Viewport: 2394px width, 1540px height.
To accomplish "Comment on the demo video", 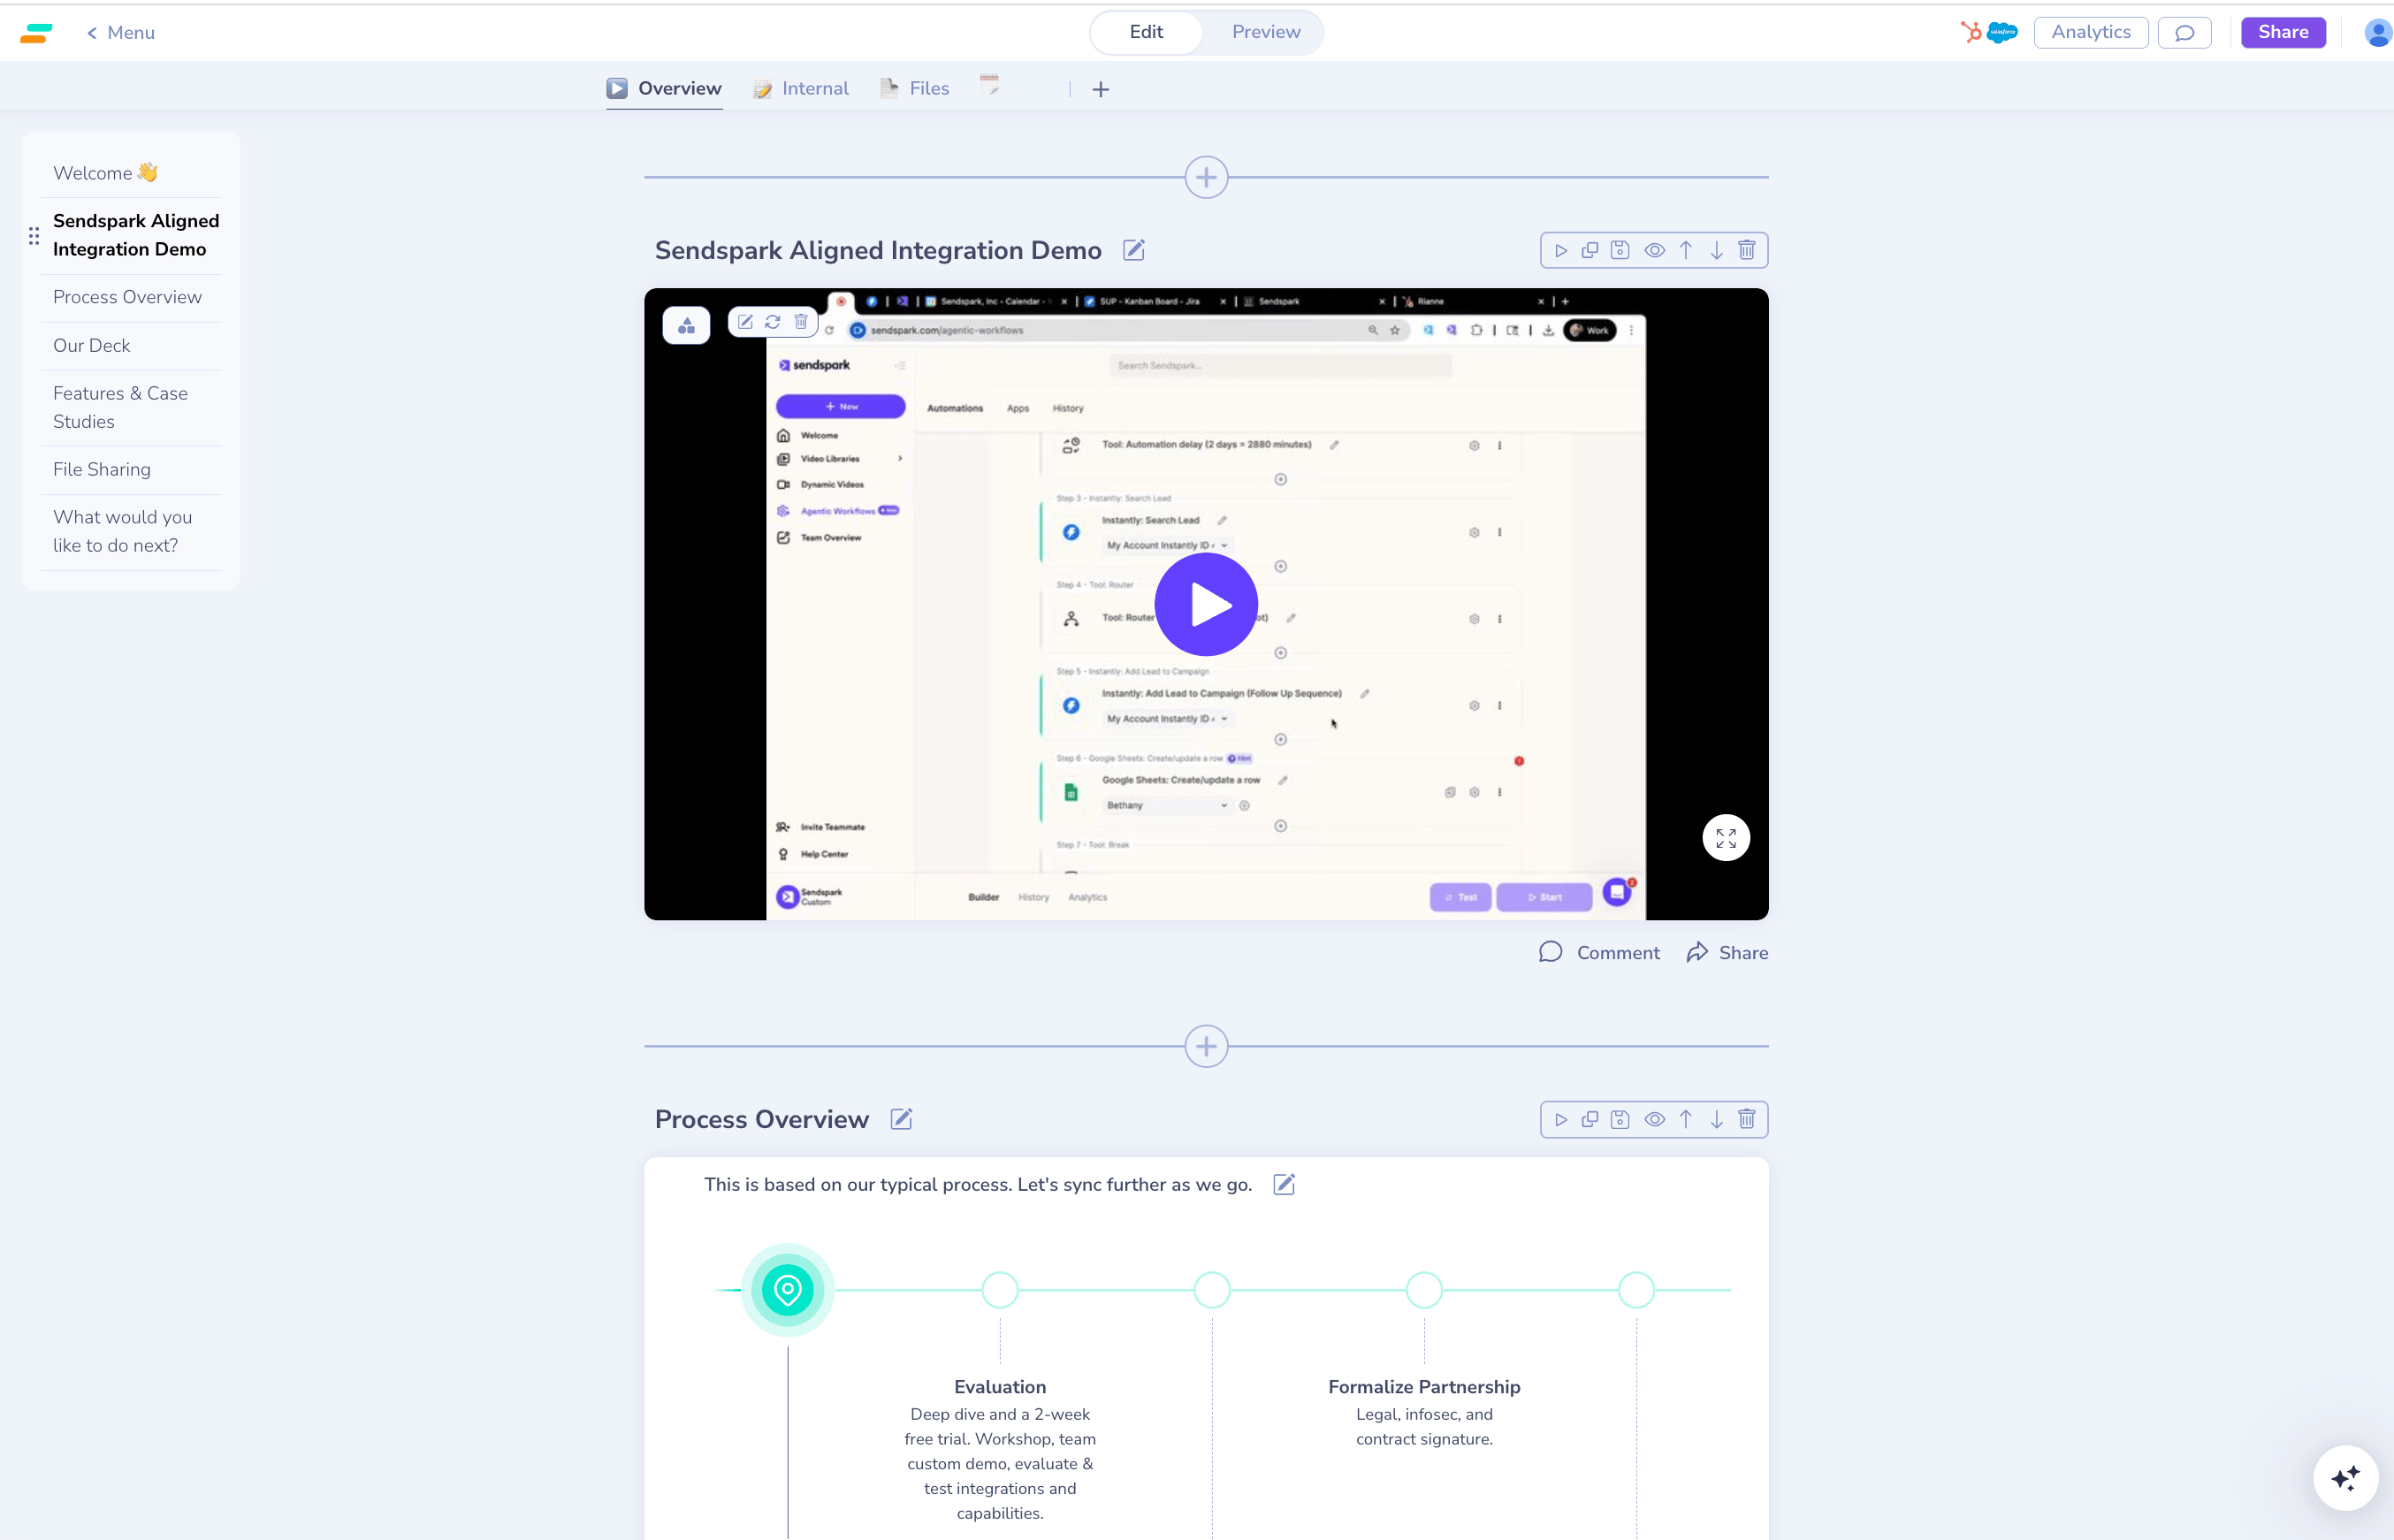I will 1599,953.
